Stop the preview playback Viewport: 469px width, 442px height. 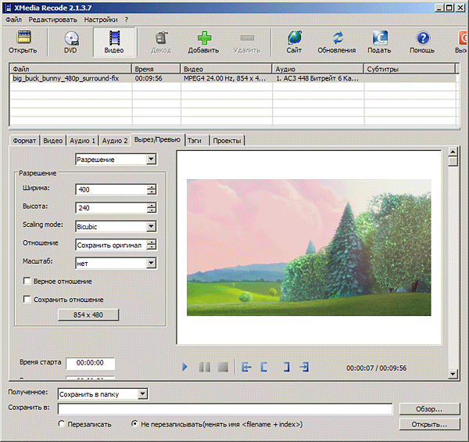223,367
